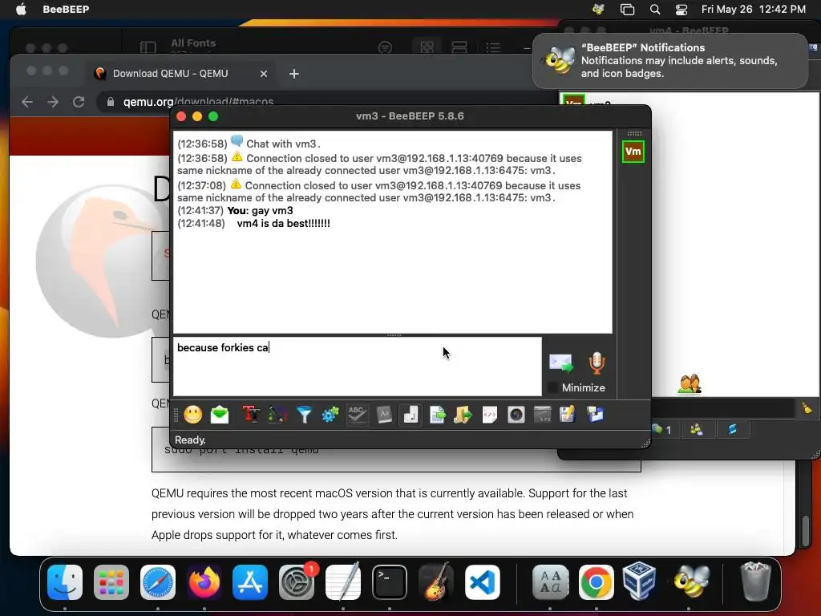
Task: Click the green envelope toolbar icon
Action: tap(220, 415)
